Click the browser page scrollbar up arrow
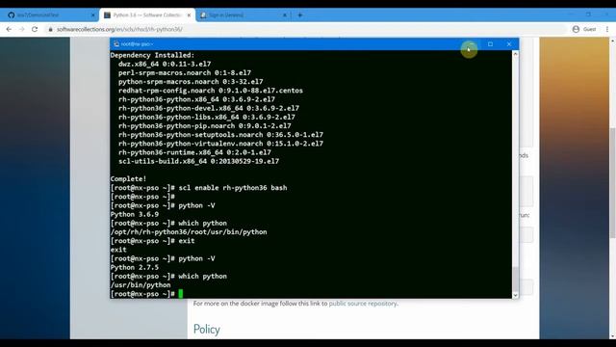The height and width of the screenshot is (347, 616). 612,40
